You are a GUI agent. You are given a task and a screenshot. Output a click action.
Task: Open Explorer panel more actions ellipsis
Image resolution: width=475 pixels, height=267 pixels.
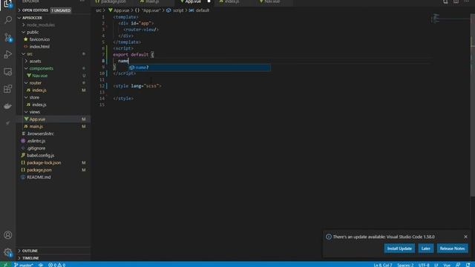tap(82, 1)
